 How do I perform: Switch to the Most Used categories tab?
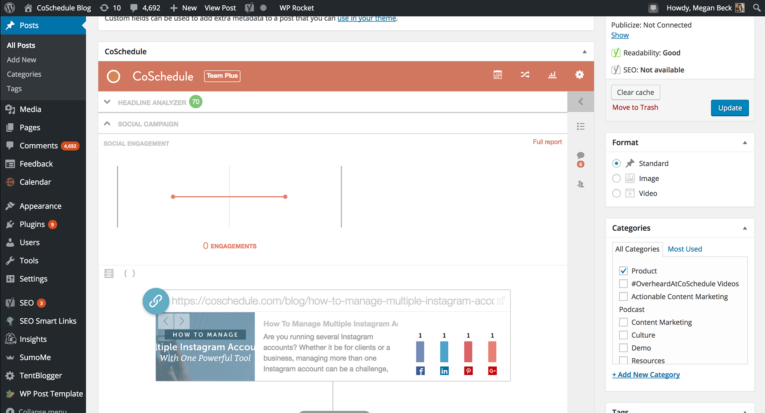685,249
